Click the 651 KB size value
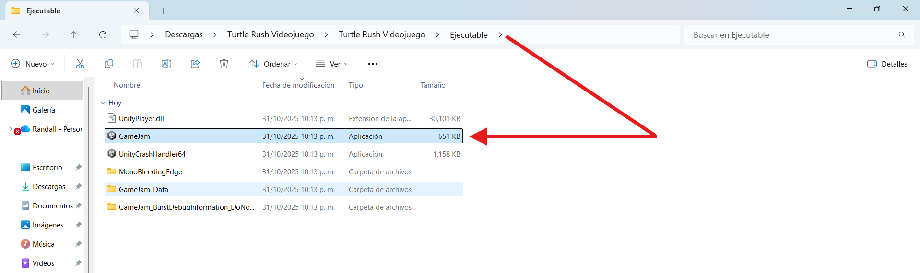This screenshot has height=273, width=920. (449, 136)
